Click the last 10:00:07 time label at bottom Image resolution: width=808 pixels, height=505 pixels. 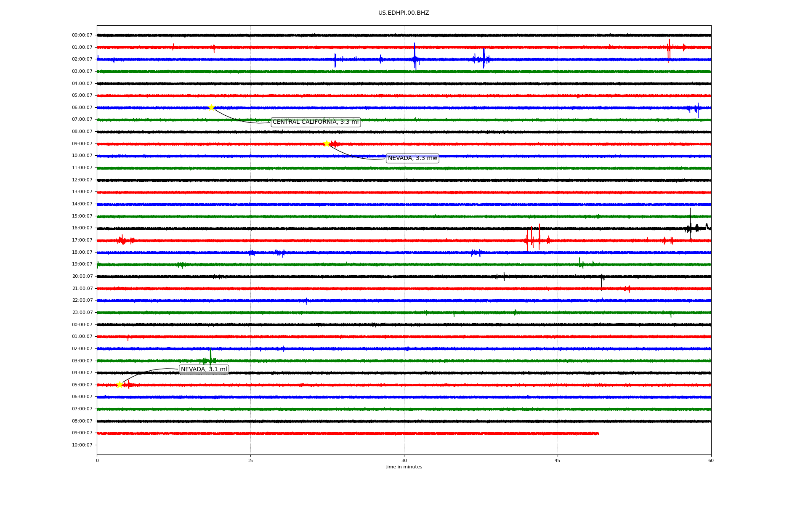82,445
